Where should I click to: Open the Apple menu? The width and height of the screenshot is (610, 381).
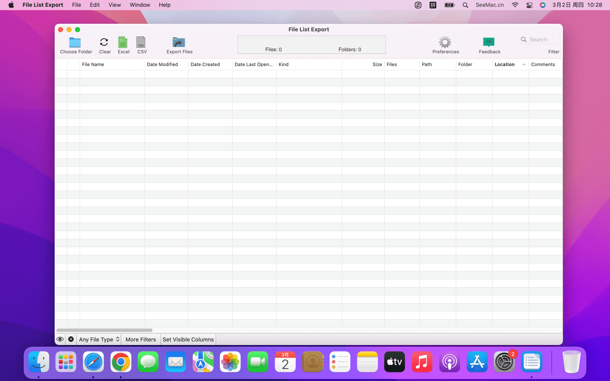[11, 5]
